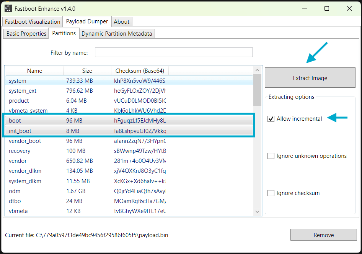This screenshot has height=254, width=362.
Task: Enable Ignore checksum checkbox
Action: click(271, 193)
